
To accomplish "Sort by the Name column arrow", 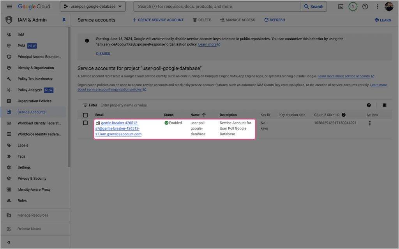I will pyautogui.click(x=204, y=115).
